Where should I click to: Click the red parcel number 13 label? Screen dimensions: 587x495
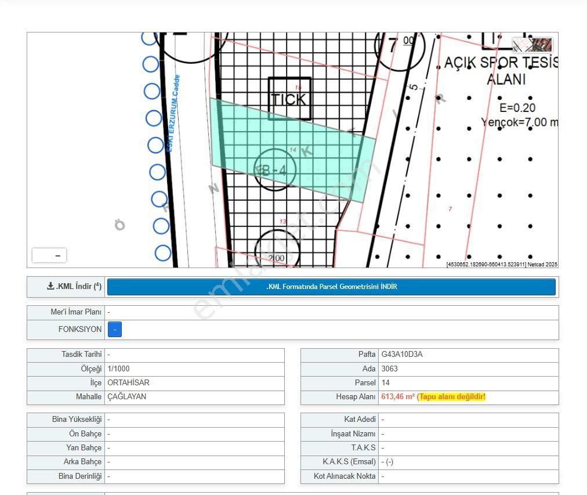coord(282,222)
